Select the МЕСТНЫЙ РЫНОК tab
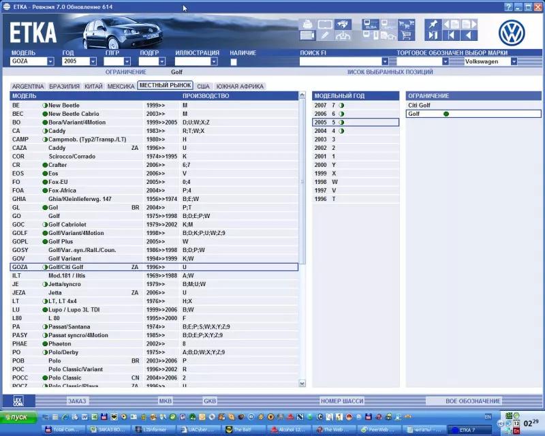Viewport: 545px width, 436px height. 165,85
